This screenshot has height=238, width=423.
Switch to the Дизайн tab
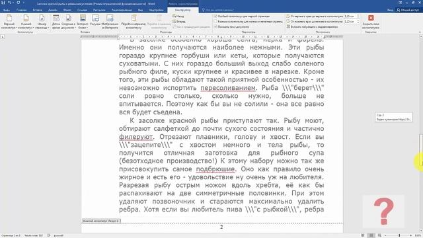(53, 10)
